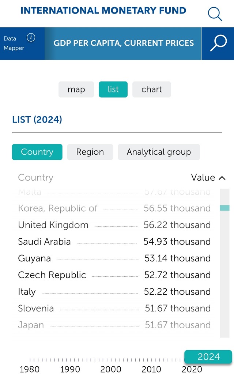Select the Czech Republic row

tap(114, 275)
